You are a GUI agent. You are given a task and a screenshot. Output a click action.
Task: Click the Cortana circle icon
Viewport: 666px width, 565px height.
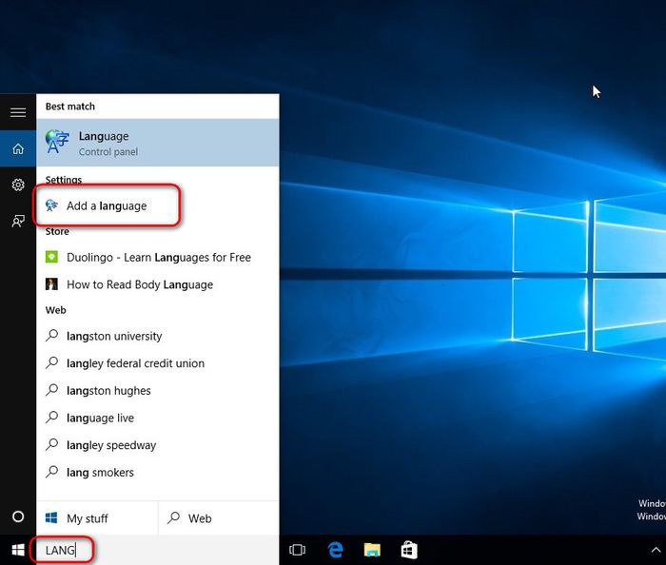(x=17, y=516)
